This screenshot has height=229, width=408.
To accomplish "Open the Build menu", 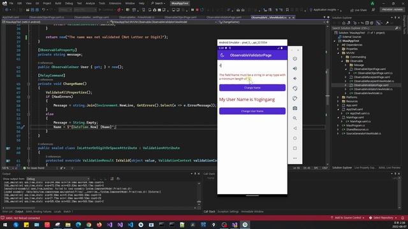I will [x=58, y=3].
